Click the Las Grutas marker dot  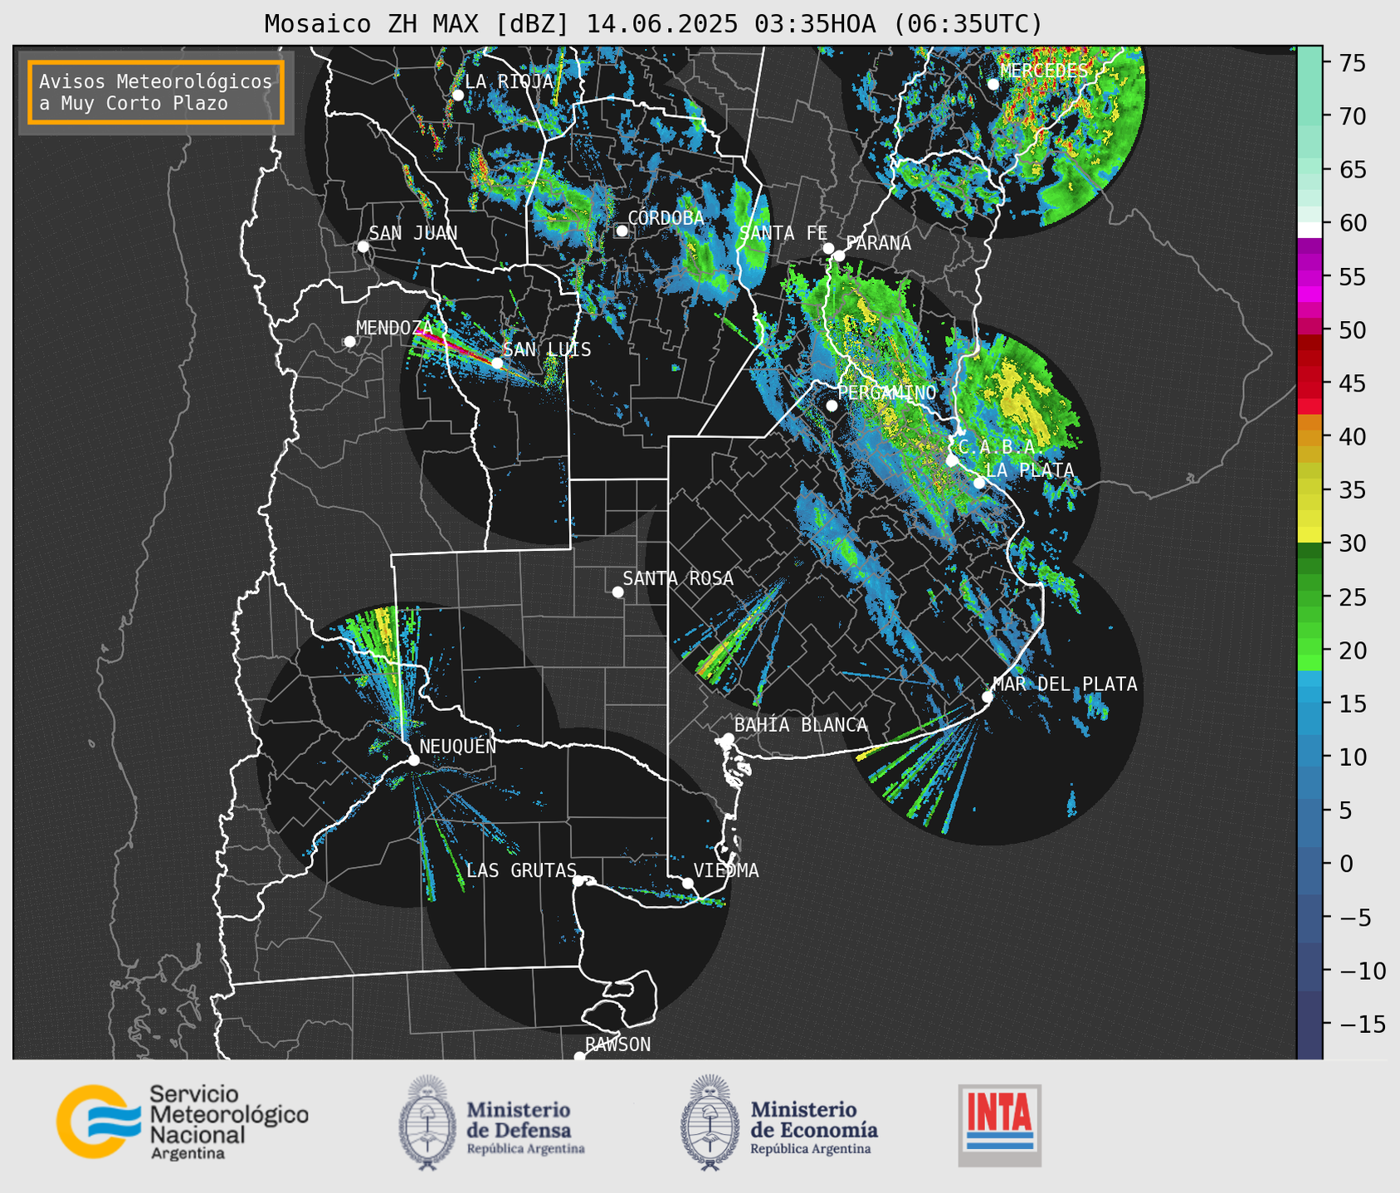click(x=578, y=881)
